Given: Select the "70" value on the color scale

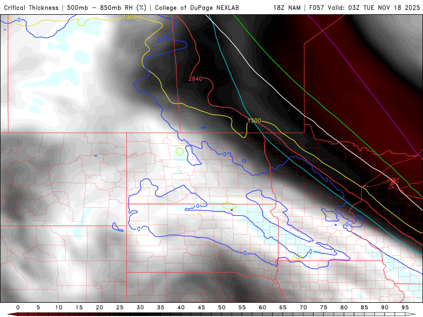Looking at the screenshot, I should (x=303, y=307).
